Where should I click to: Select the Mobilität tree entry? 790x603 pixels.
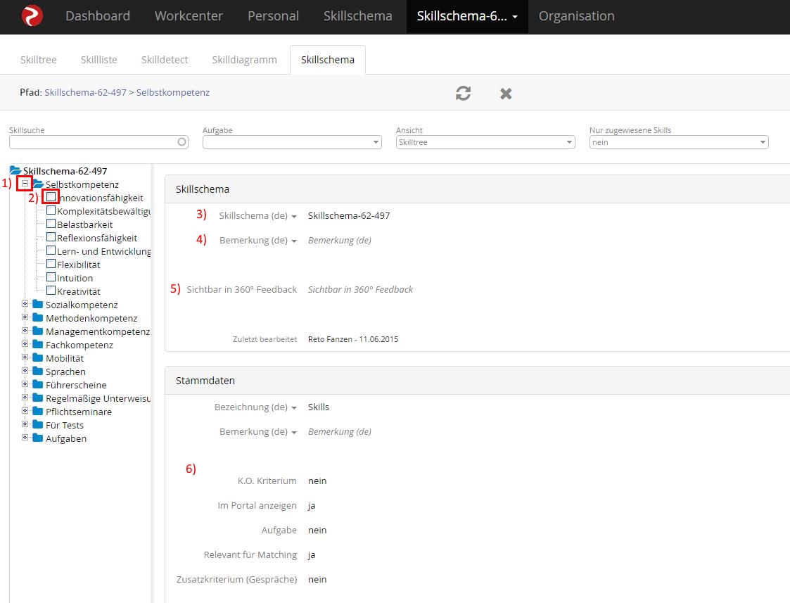[65, 358]
